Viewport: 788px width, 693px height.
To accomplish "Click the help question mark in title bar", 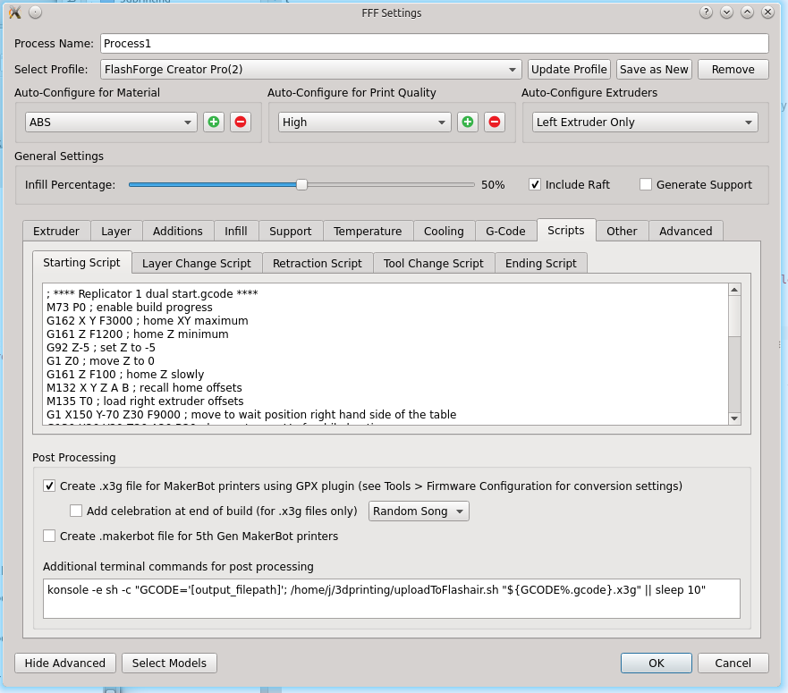I will 706,13.
